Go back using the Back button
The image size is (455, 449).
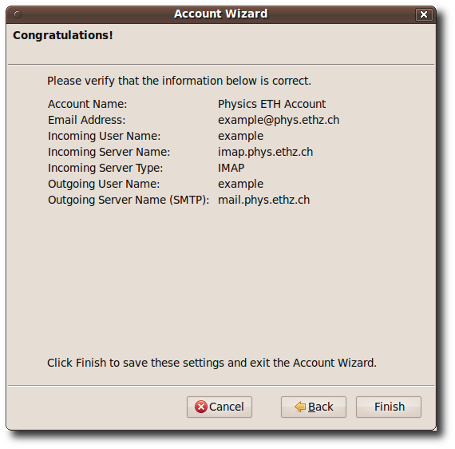tap(314, 407)
